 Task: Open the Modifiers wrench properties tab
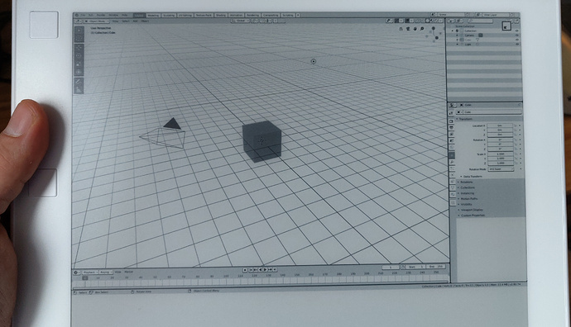(452, 161)
